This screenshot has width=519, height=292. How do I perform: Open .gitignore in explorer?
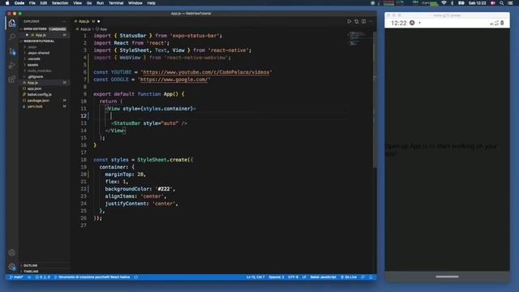(36, 77)
